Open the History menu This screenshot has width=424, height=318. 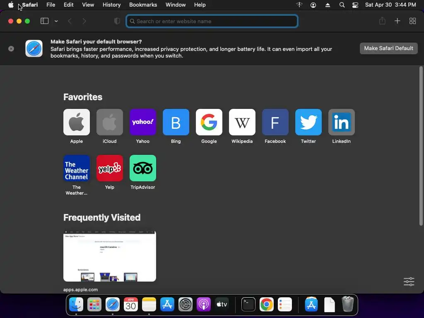[x=111, y=5]
